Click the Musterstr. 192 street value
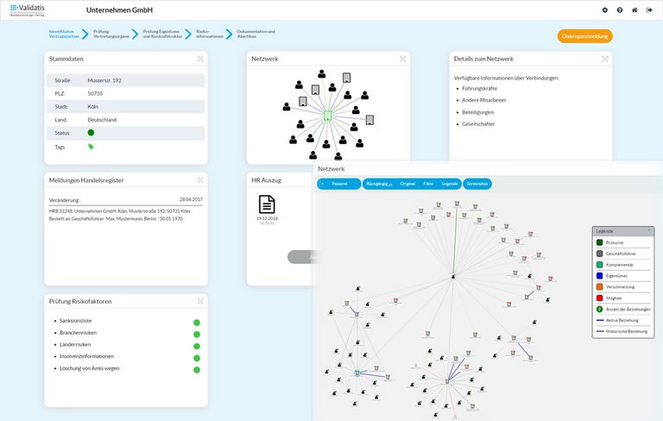Viewport: 663px width, 421px height. 104,80
